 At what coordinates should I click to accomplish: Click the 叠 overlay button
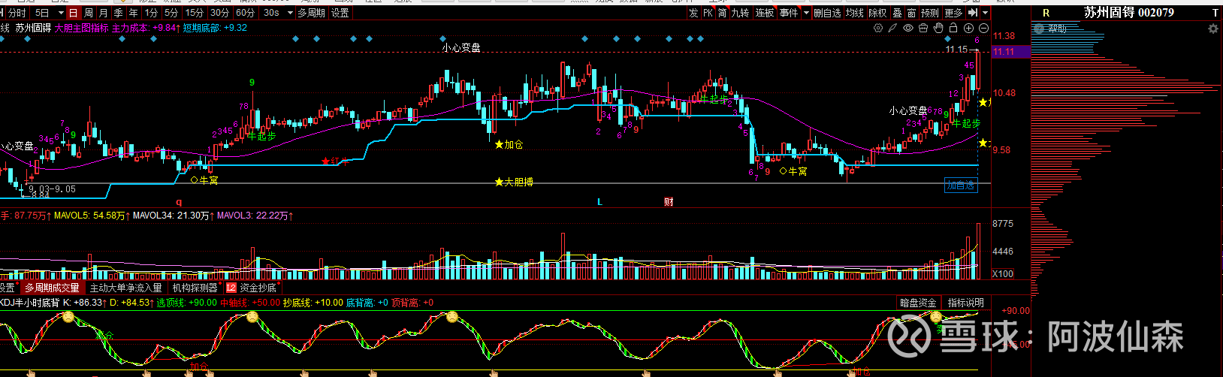point(897,13)
